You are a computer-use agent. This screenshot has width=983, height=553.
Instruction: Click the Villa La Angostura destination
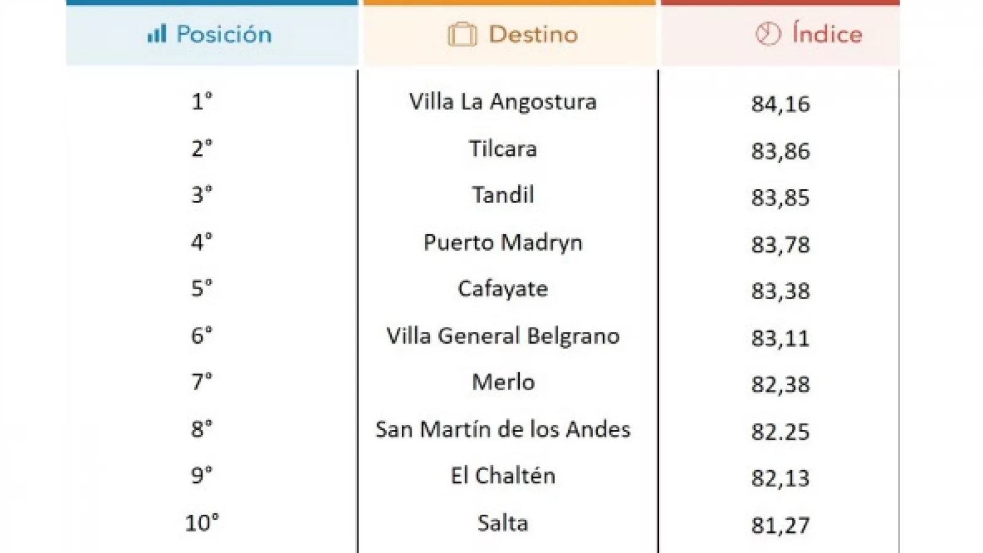tap(503, 102)
